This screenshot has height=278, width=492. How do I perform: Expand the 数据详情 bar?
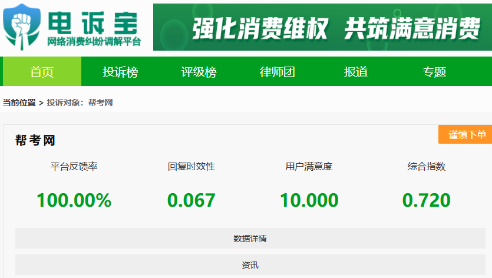[x=250, y=239]
